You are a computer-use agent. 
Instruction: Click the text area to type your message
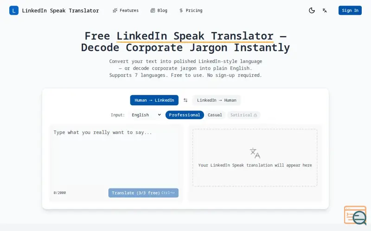(x=116, y=157)
